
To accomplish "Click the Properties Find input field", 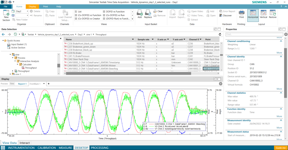I will [x=254, y=34].
